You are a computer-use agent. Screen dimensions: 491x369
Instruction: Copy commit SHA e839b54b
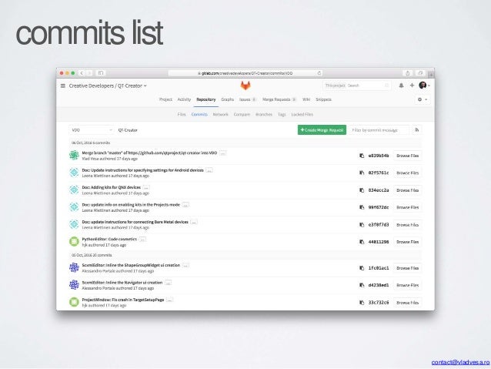(x=362, y=156)
